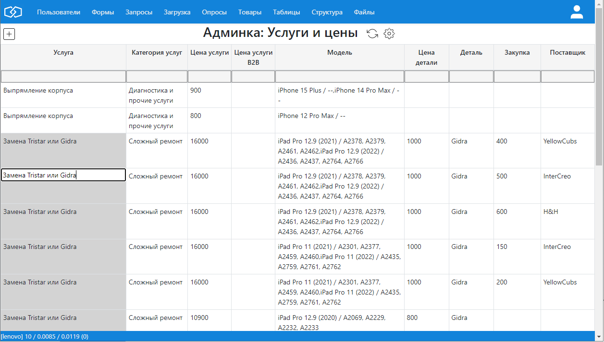Click Закупка value 500
The width and height of the screenshot is (604, 342).
518,186
